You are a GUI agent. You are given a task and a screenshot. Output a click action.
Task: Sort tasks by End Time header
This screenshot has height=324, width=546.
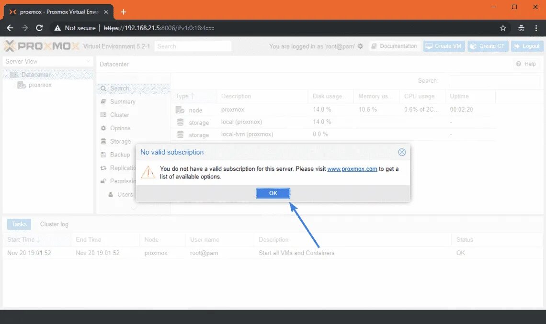pos(105,240)
